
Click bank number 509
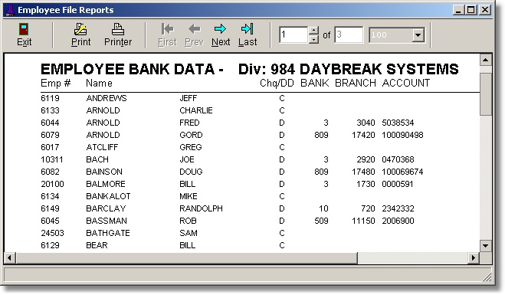coord(321,221)
